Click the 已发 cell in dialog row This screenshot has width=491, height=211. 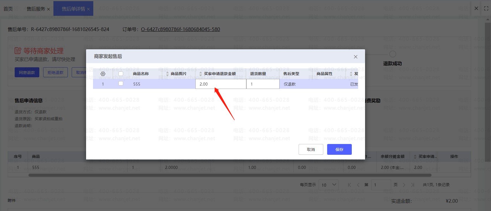point(354,84)
